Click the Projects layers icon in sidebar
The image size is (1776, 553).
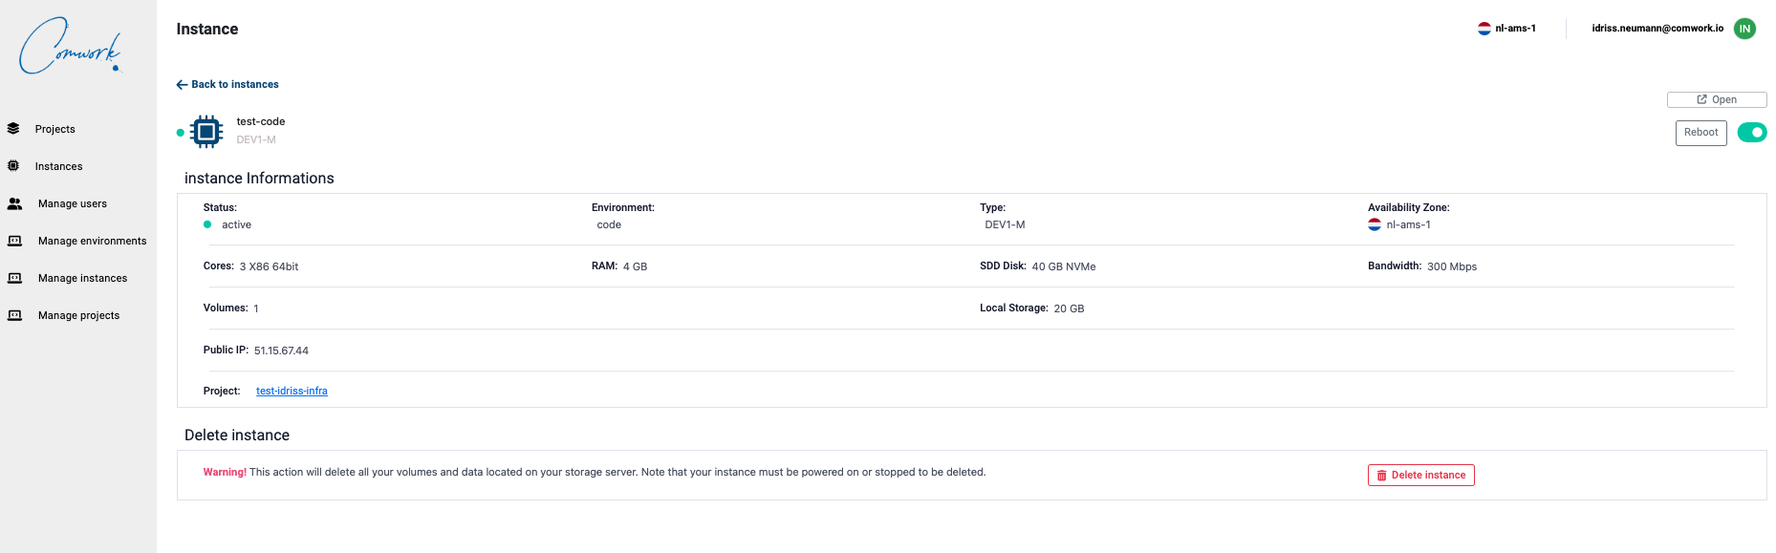[x=13, y=128]
